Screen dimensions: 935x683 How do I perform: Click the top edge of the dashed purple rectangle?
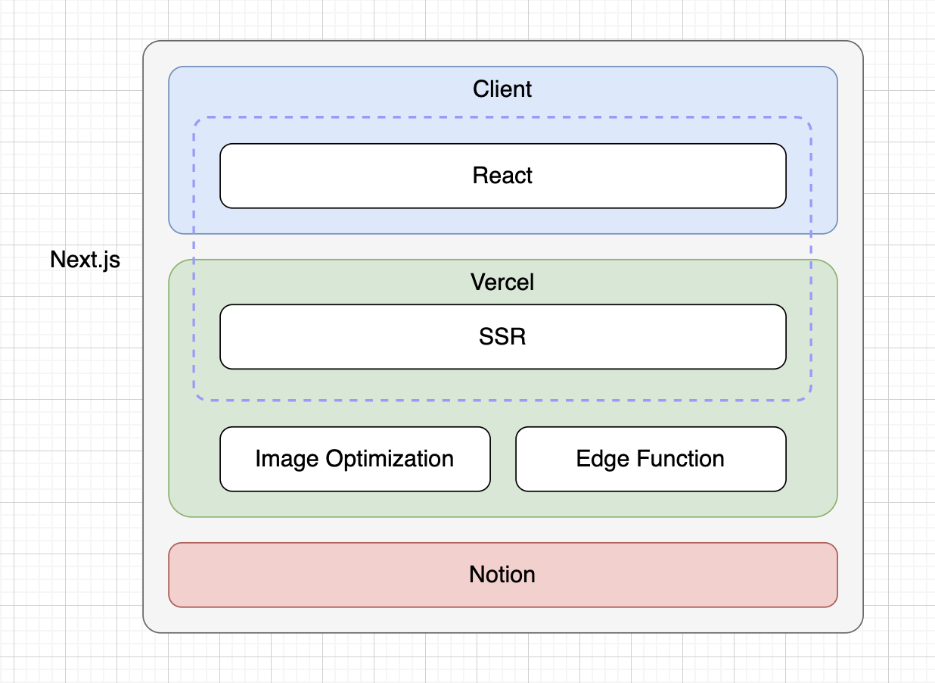click(502, 117)
